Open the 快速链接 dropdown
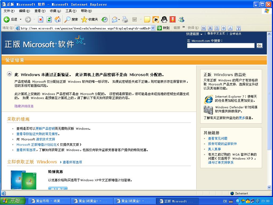The image size is (273, 205). click(x=194, y=34)
